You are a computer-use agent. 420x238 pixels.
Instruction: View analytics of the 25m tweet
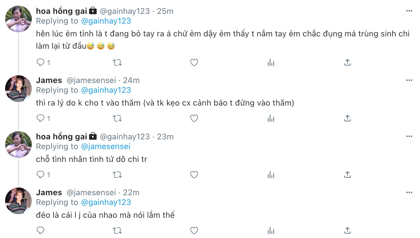271,62
